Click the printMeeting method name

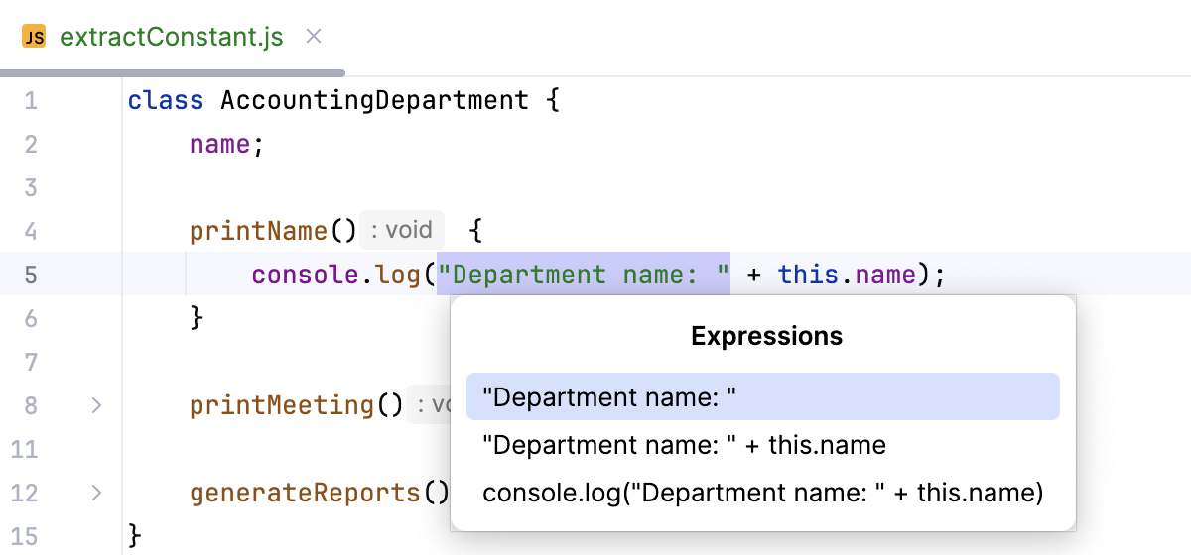[x=282, y=405]
